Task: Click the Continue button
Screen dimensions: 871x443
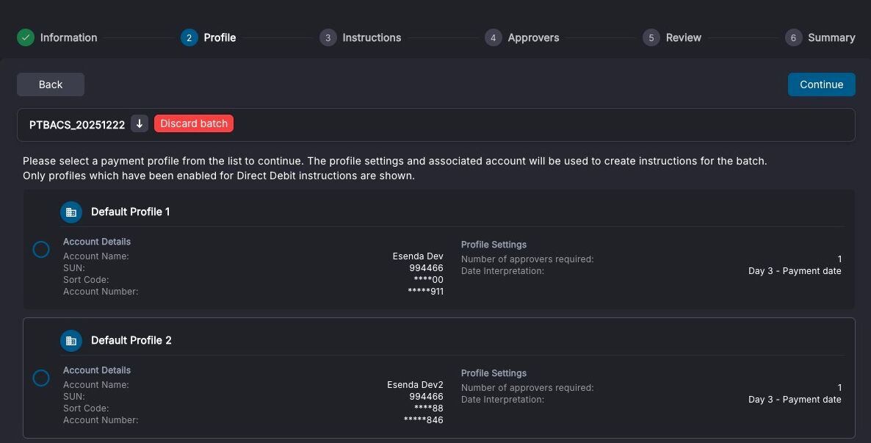Action: click(x=822, y=84)
